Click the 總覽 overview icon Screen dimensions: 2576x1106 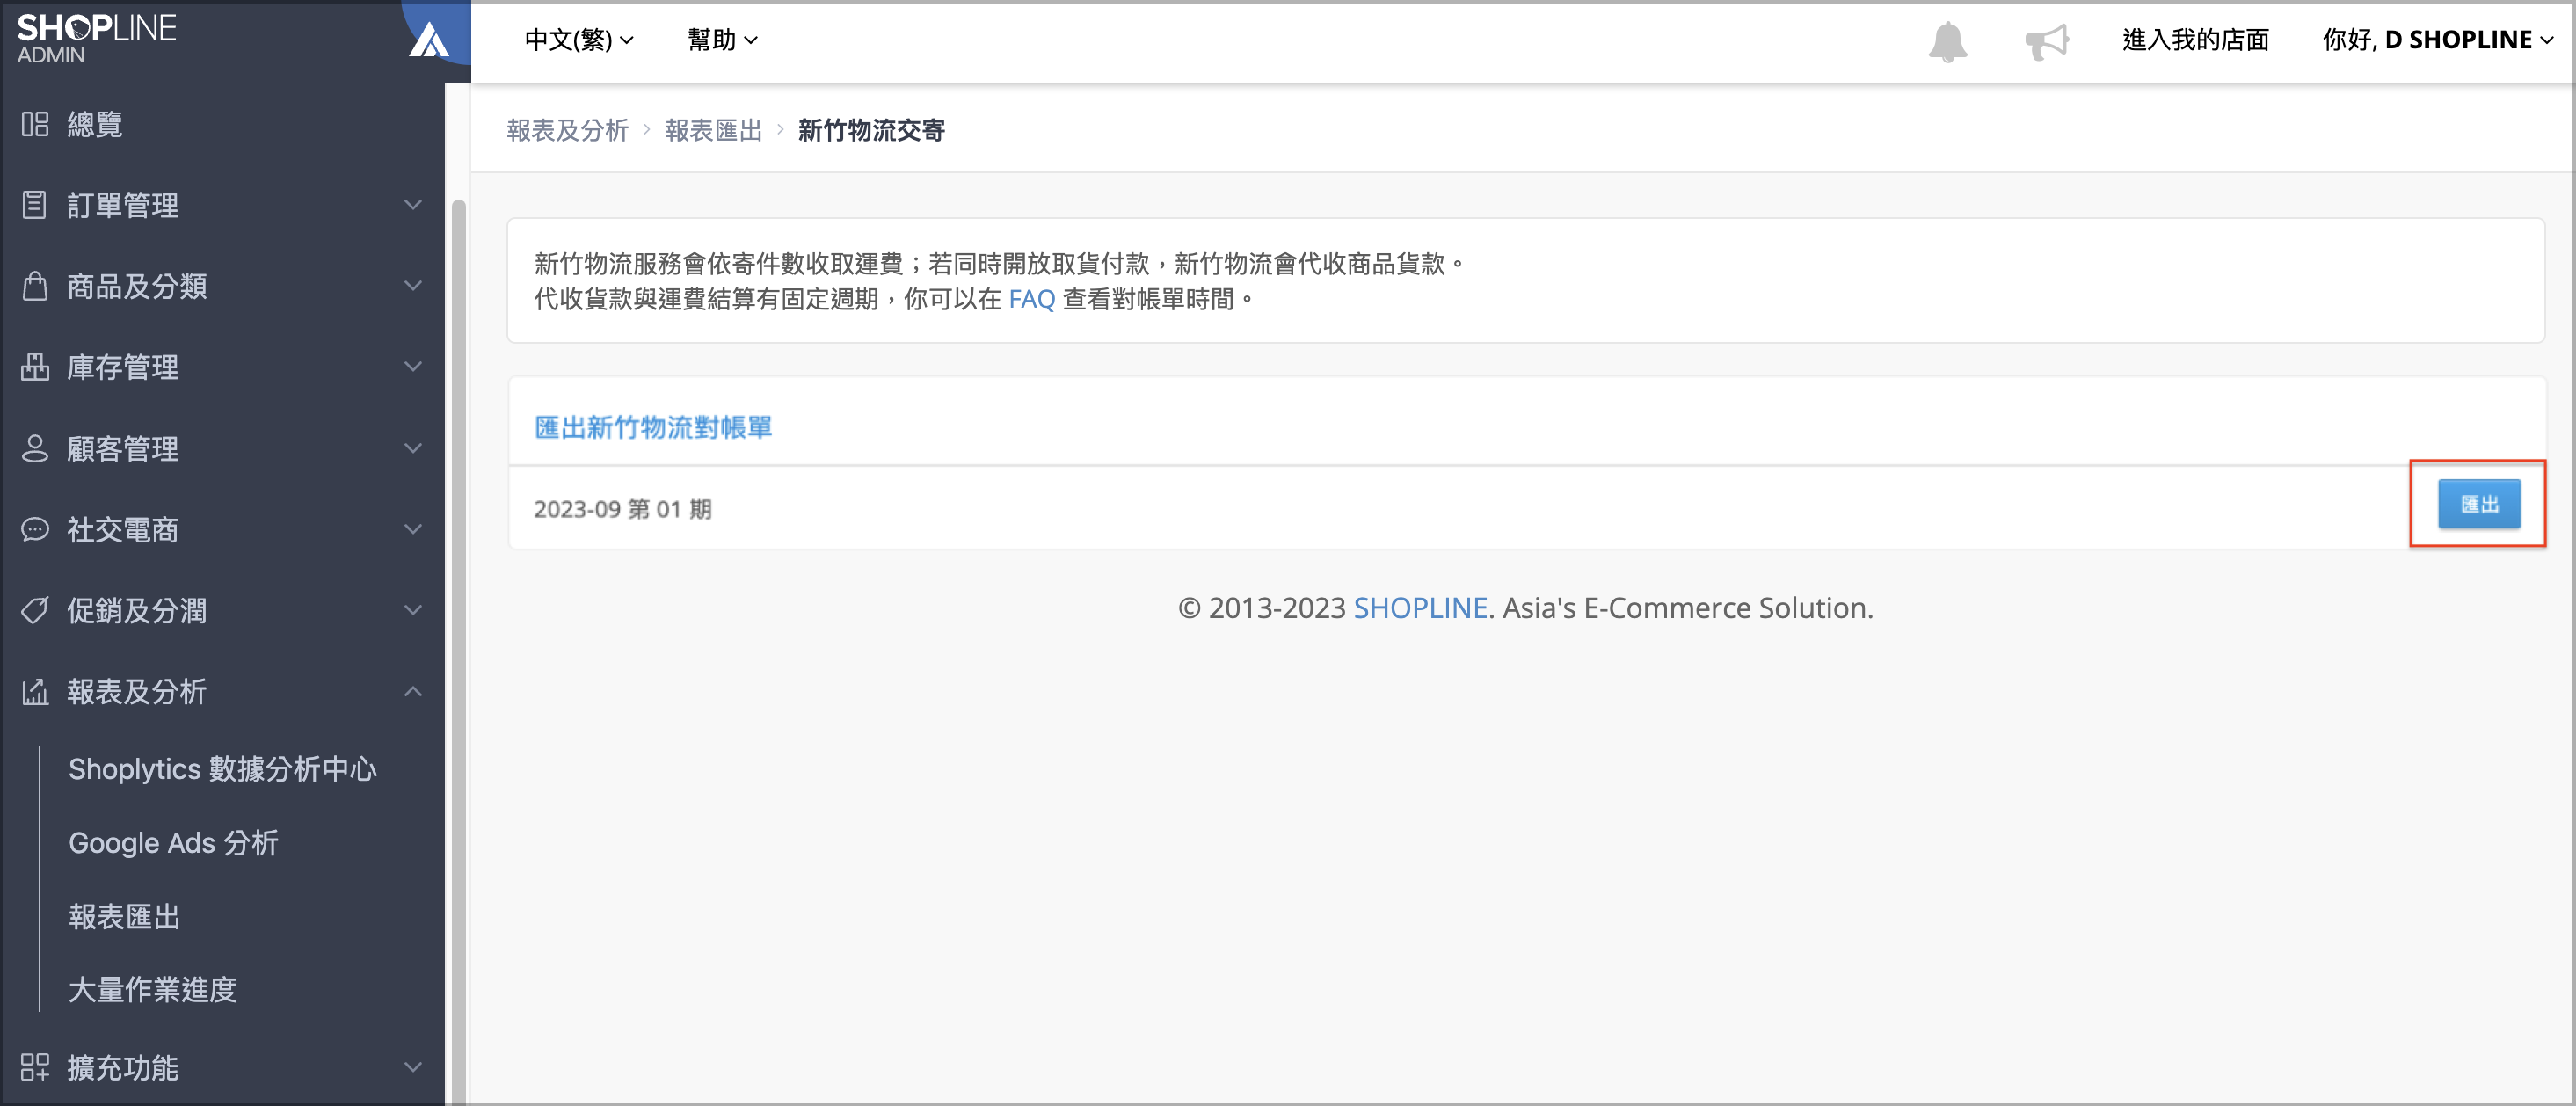[x=35, y=124]
